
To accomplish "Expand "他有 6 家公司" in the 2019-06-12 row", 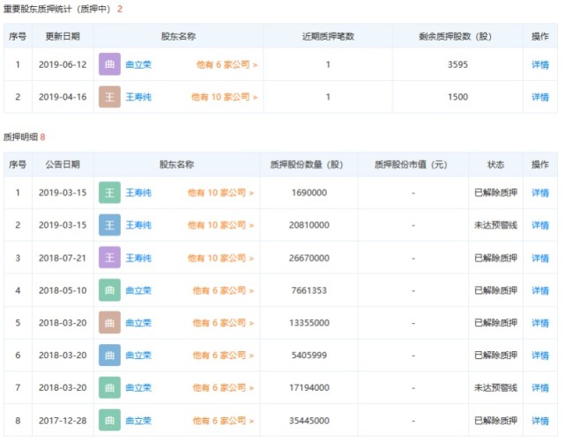I will pyautogui.click(x=227, y=64).
